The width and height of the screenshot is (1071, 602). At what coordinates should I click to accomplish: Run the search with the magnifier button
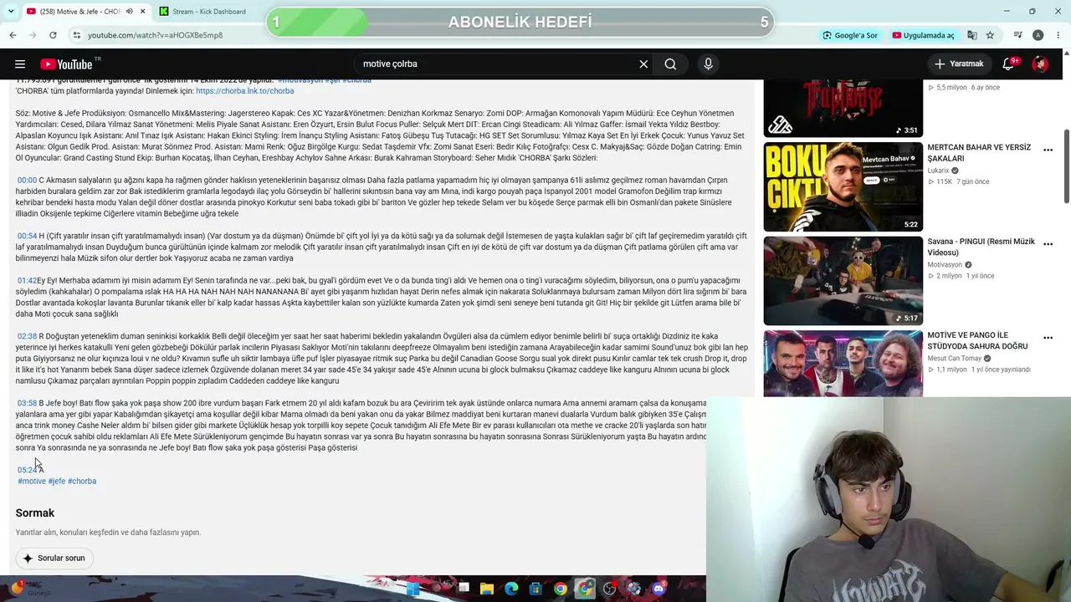coord(670,64)
